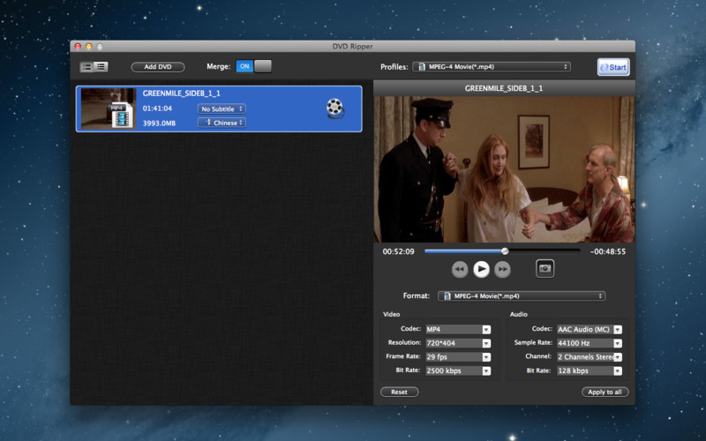Click the Add DVD button
The height and width of the screenshot is (441, 706).
click(158, 67)
